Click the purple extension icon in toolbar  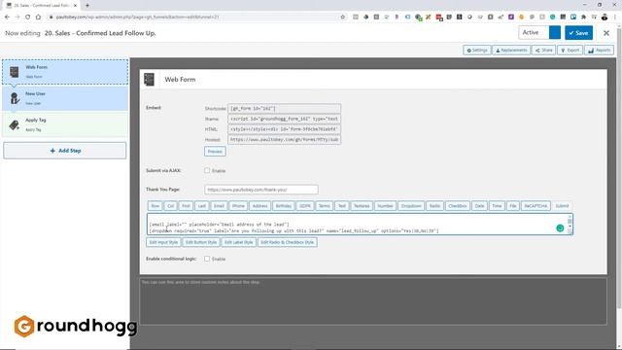coord(511,17)
